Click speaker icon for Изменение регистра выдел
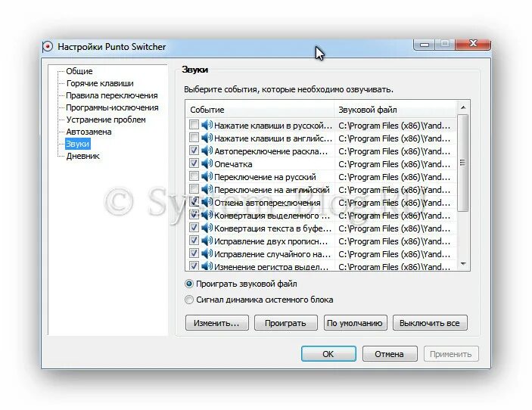Image resolution: width=532 pixels, height=410 pixels. click(207, 266)
